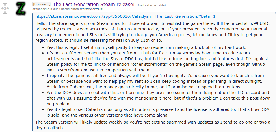This screenshot has height=134, width=277.
Task: Upvote the Last Generation Steam release post
Action: [5, 4]
